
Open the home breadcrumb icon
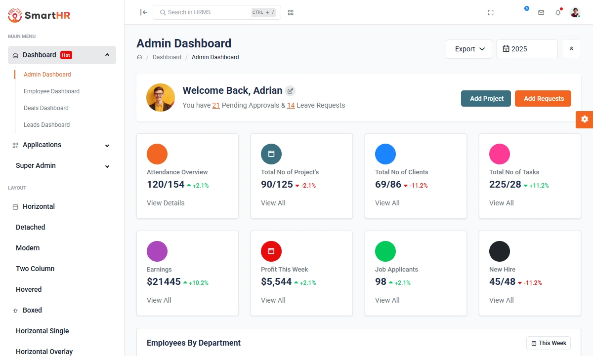[x=139, y=57]
